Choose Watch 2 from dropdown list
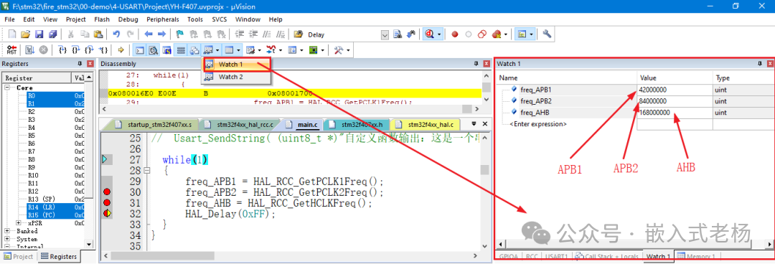 [x=236, y=77]
